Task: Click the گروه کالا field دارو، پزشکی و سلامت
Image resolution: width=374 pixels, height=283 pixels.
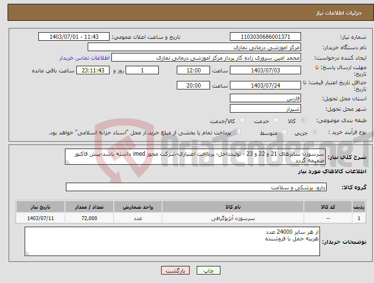Action: pos(196,187)
